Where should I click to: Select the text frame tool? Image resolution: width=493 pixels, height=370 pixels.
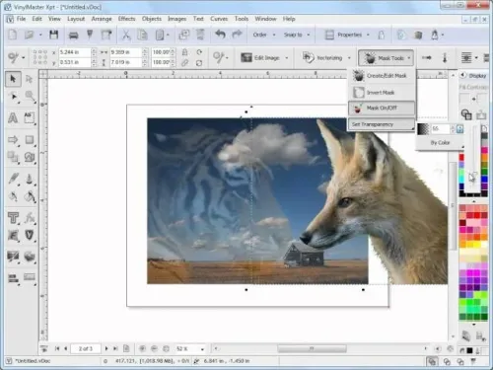point(30,117)
